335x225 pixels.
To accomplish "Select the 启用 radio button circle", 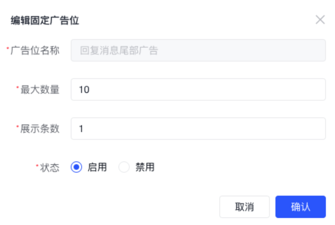I will click(x=76, y=167).
